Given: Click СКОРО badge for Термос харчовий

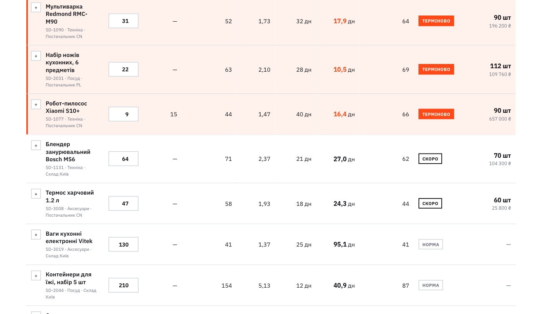Looking at the screenshot, I should coord(430,204).
